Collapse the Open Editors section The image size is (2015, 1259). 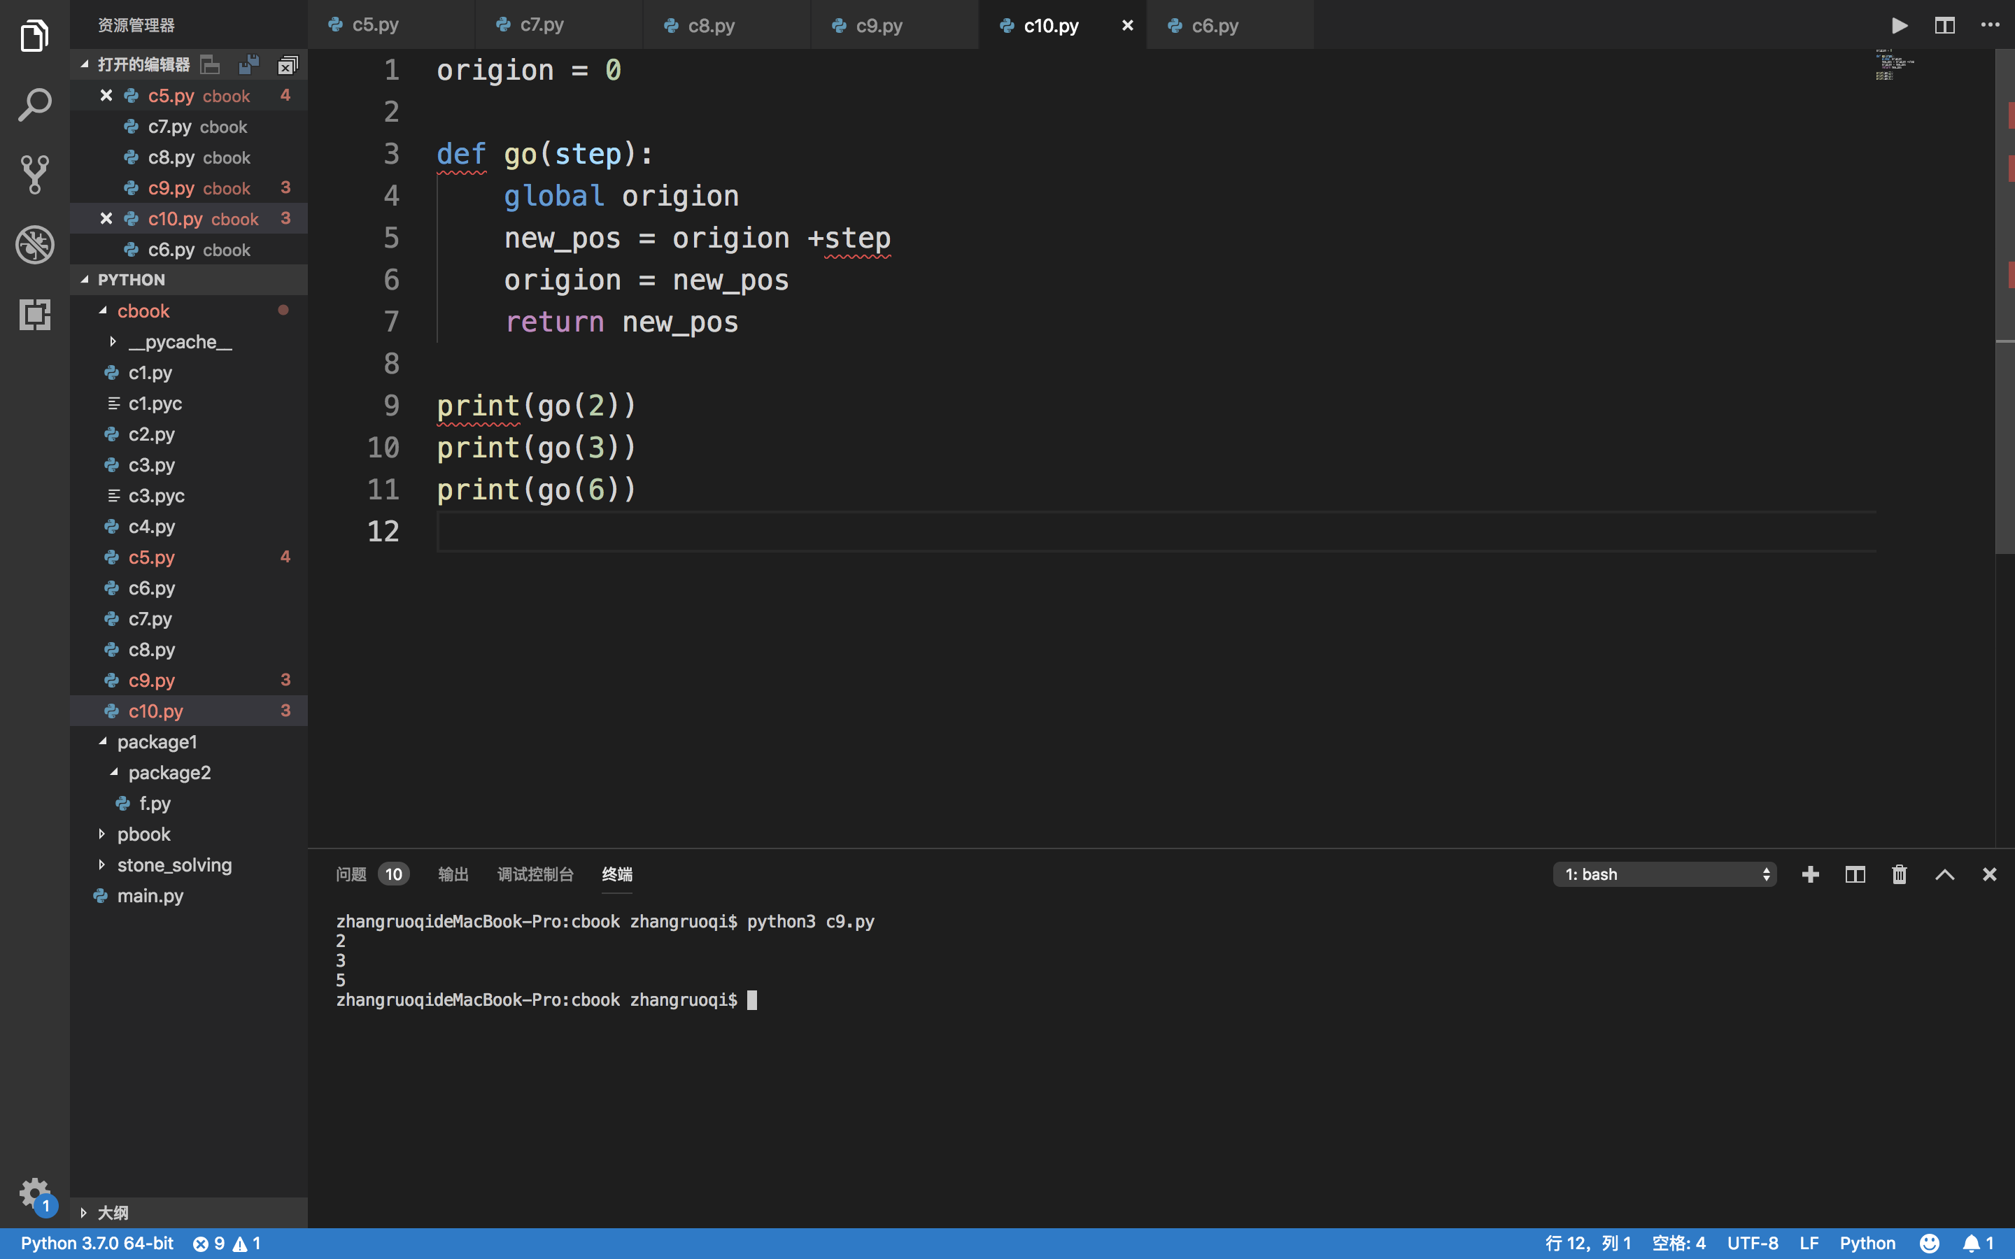click(84, 64)
